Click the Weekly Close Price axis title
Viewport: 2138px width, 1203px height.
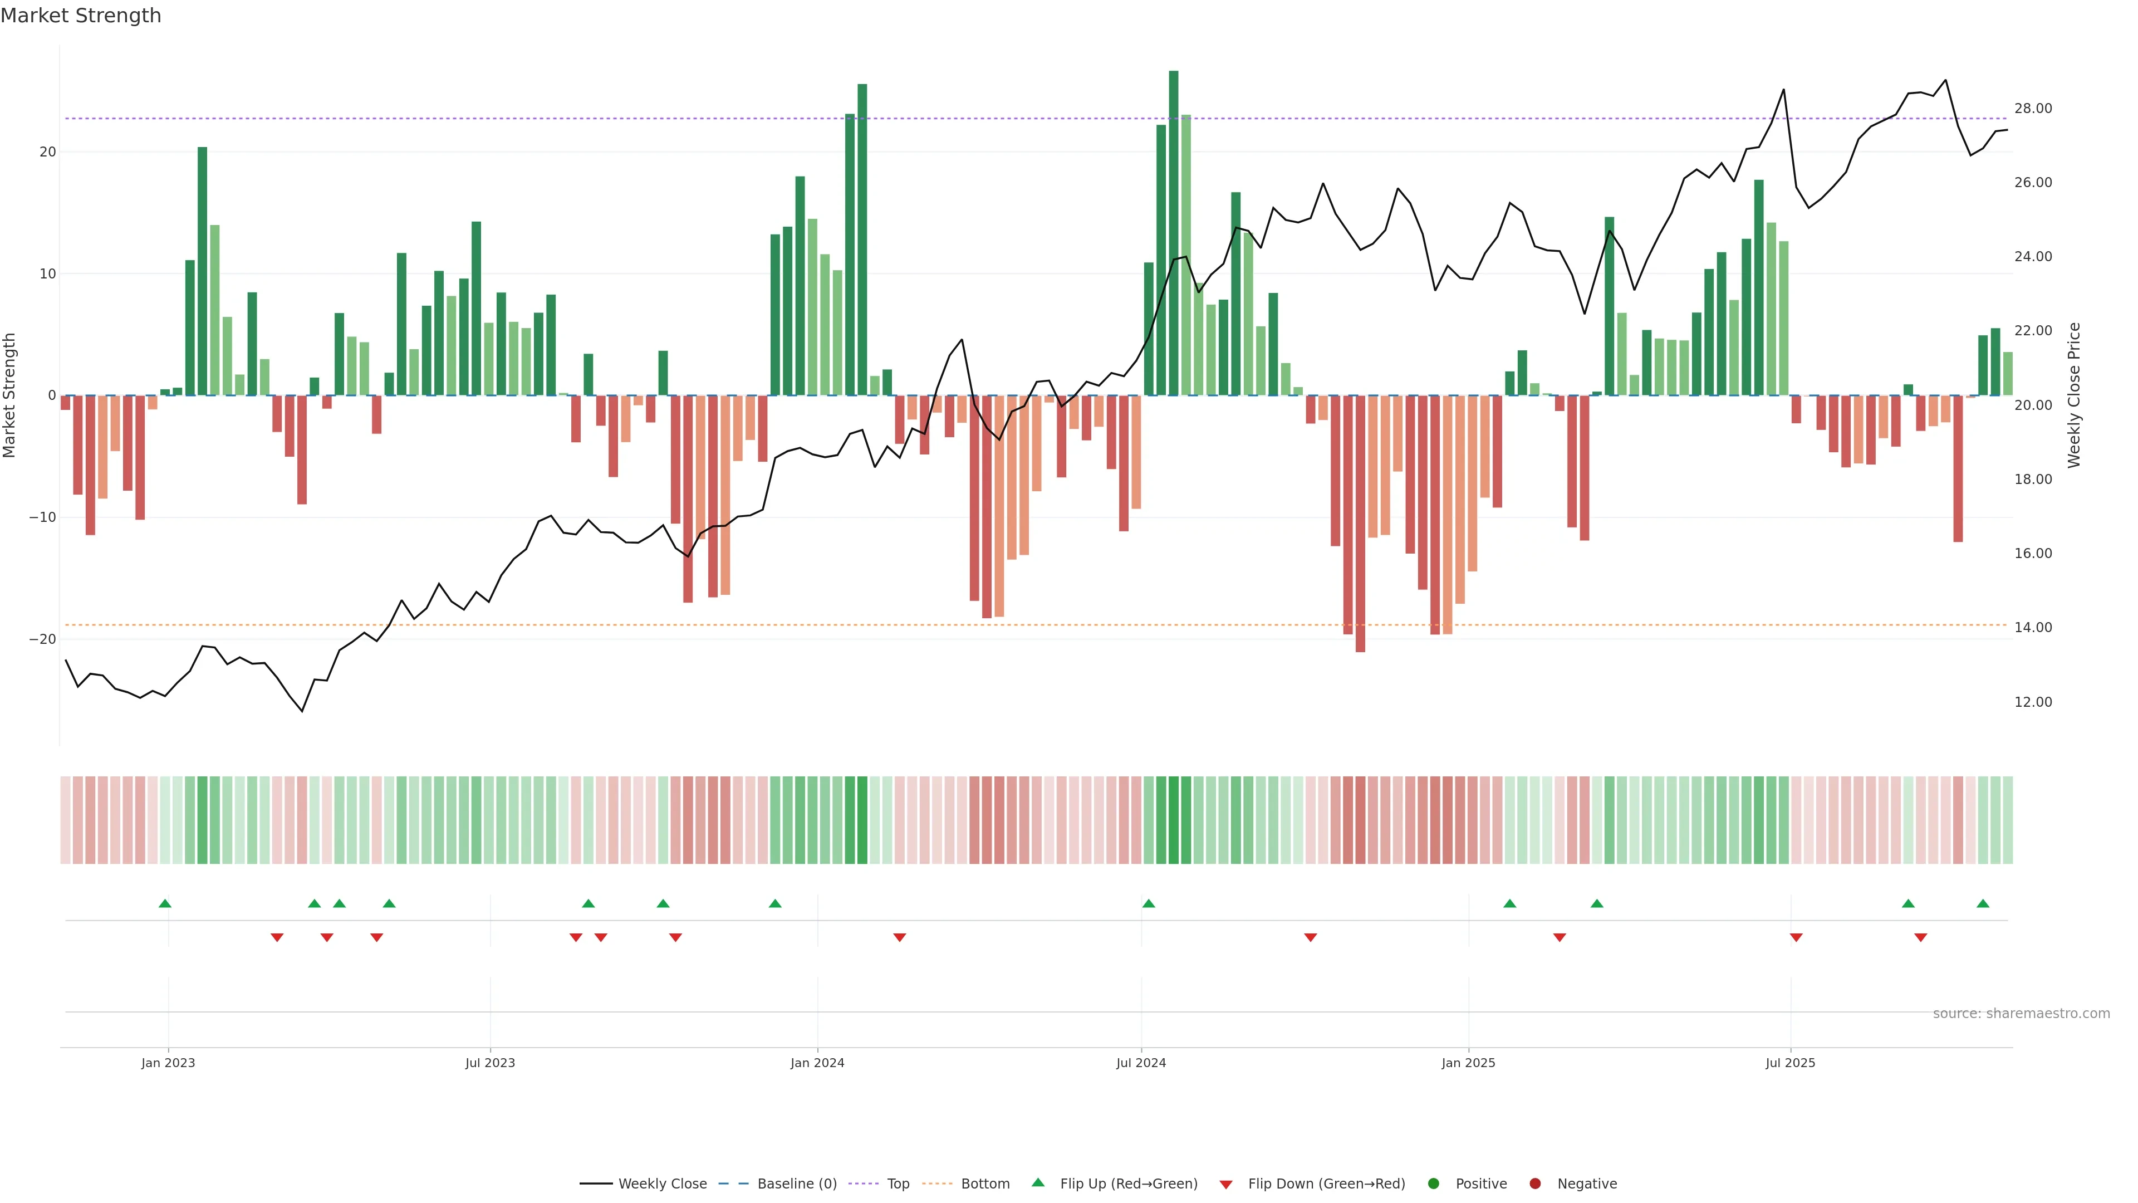[x=2074, y=395]
